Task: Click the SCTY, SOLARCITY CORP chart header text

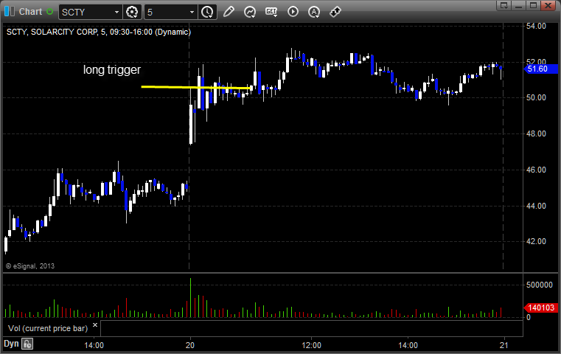Action: coord(99,32)
